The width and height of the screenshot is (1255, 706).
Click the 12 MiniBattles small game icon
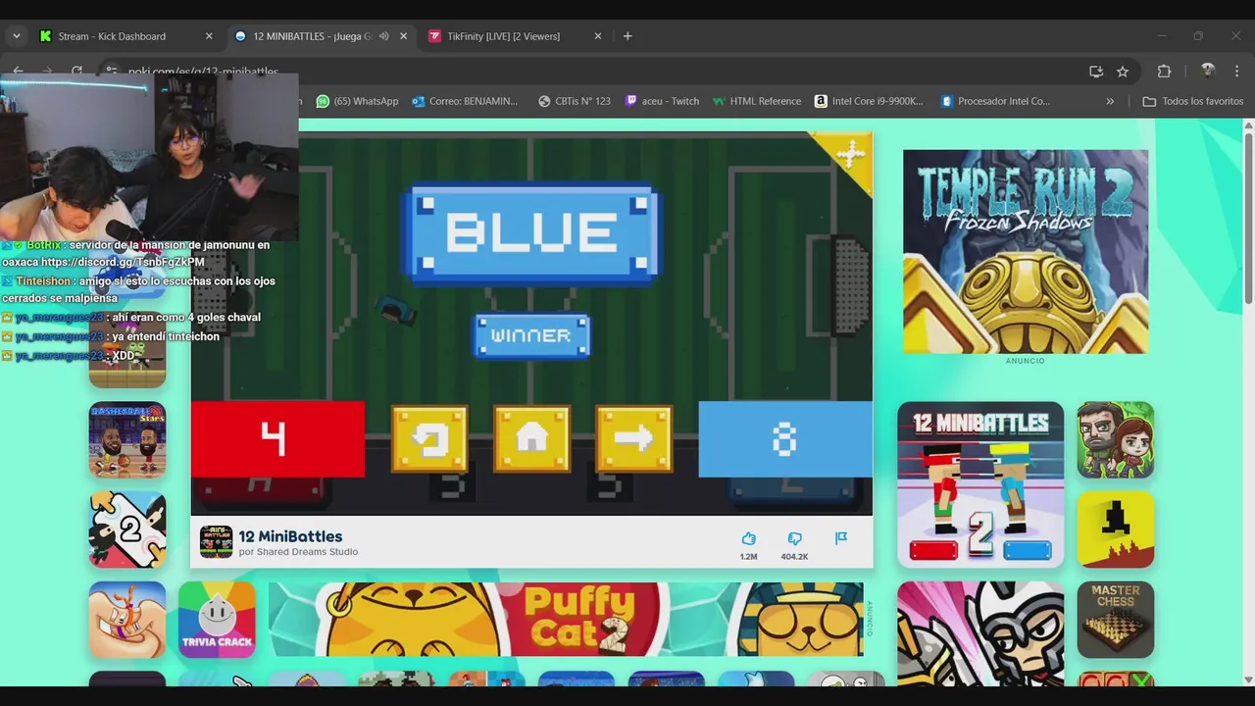[x=216, y=542]
